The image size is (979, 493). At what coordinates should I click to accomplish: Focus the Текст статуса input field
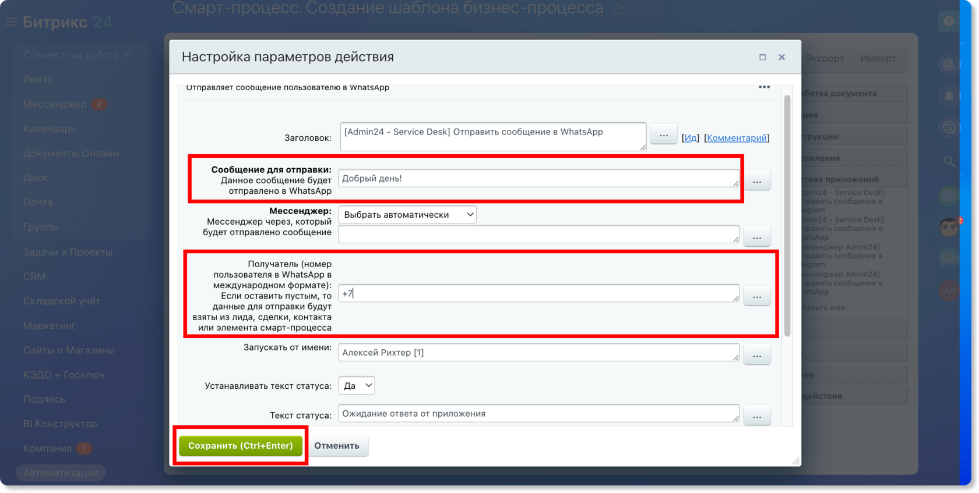click(539, 414)
